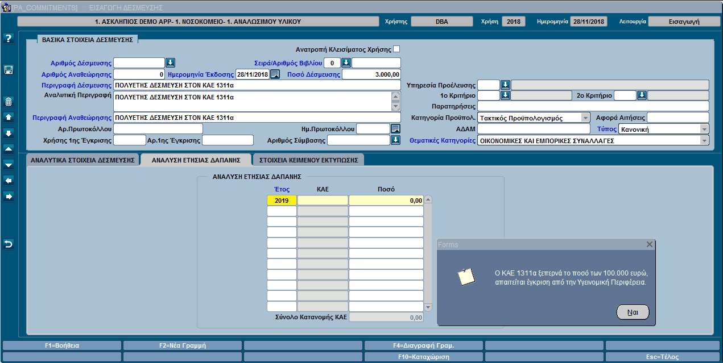The image size is (723, 363).
Task: Click the Έτος cell showing 2019
Action: click(282, 200)
